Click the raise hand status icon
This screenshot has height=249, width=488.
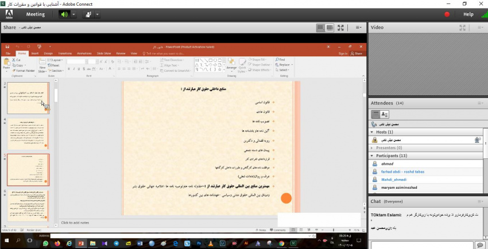point(89,14)
